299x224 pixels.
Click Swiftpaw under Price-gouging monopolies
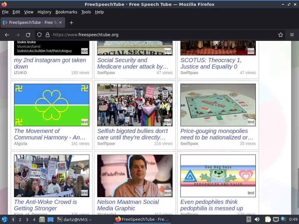[x=189, y=143]
